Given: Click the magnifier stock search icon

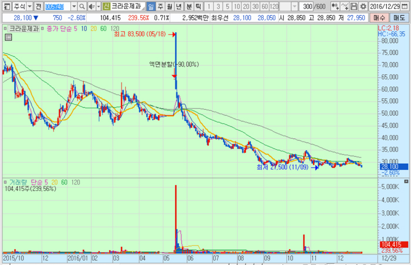Looking at the screenshot, I should (82, 6).
